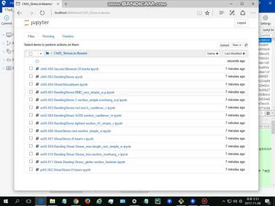Open ex05.006 ShearStress rect section notebook
Viewport: 275px width, 206px height.
pyautogui.click(x=76, y=131)
